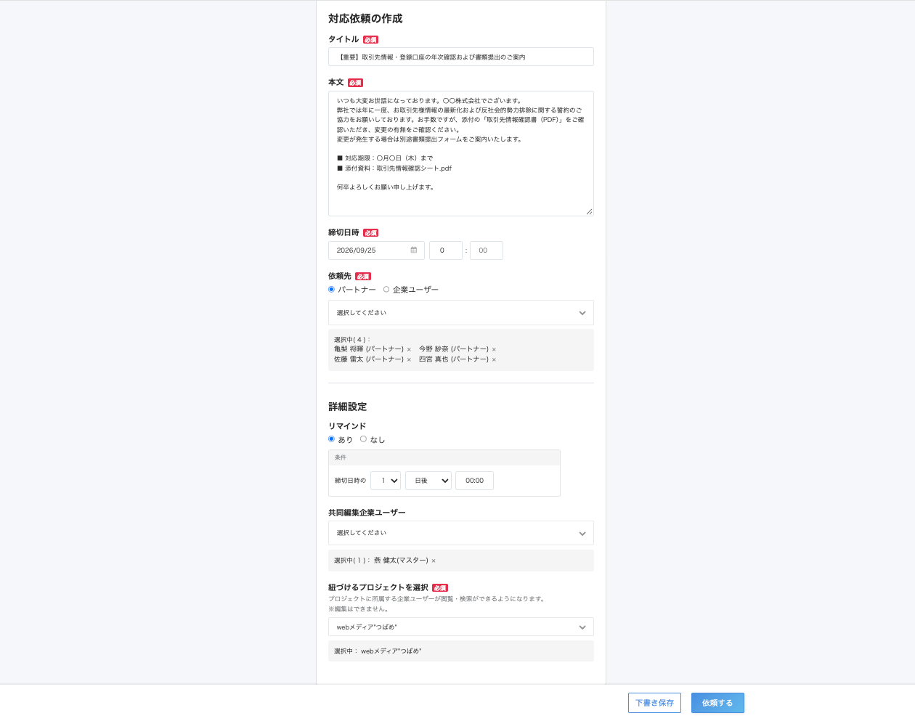Click the ※編集はできません。 note
The image size is (915, 721).
(x=358, y=609)
